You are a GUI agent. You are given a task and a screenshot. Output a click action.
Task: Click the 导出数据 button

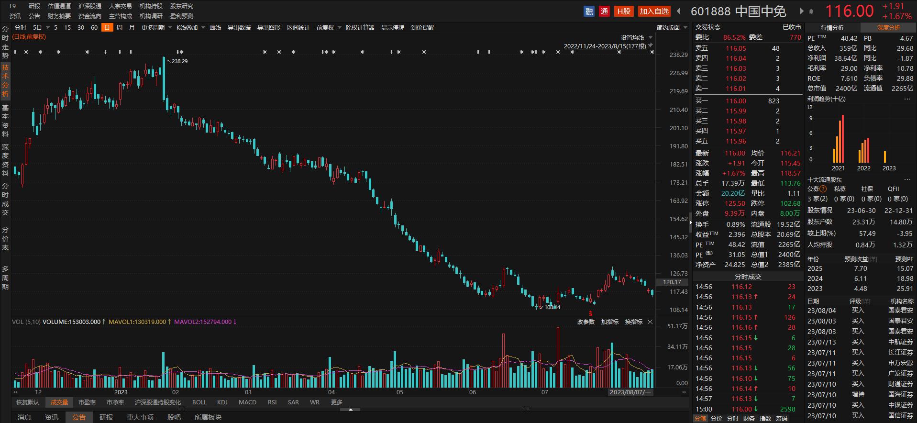pyautogui.click(x=239, y=28)
